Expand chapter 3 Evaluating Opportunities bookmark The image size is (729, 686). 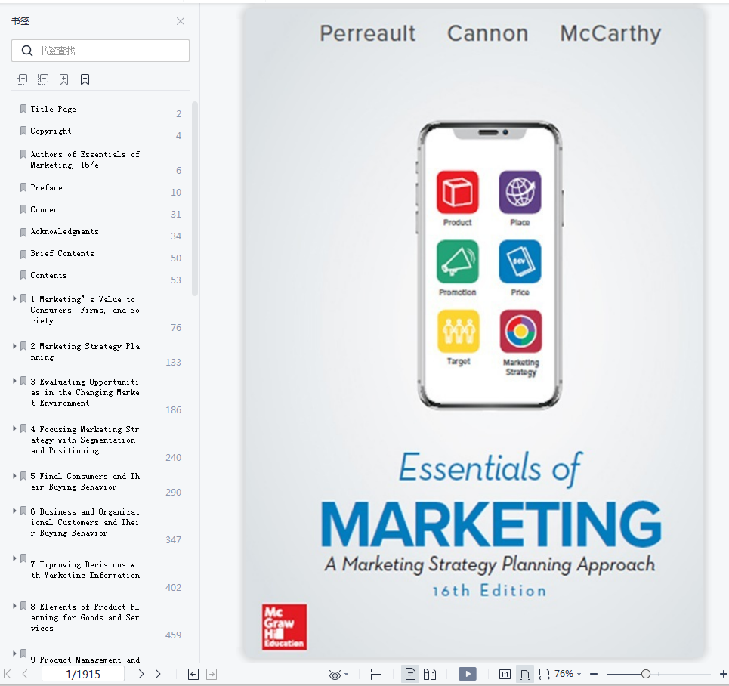14,381
